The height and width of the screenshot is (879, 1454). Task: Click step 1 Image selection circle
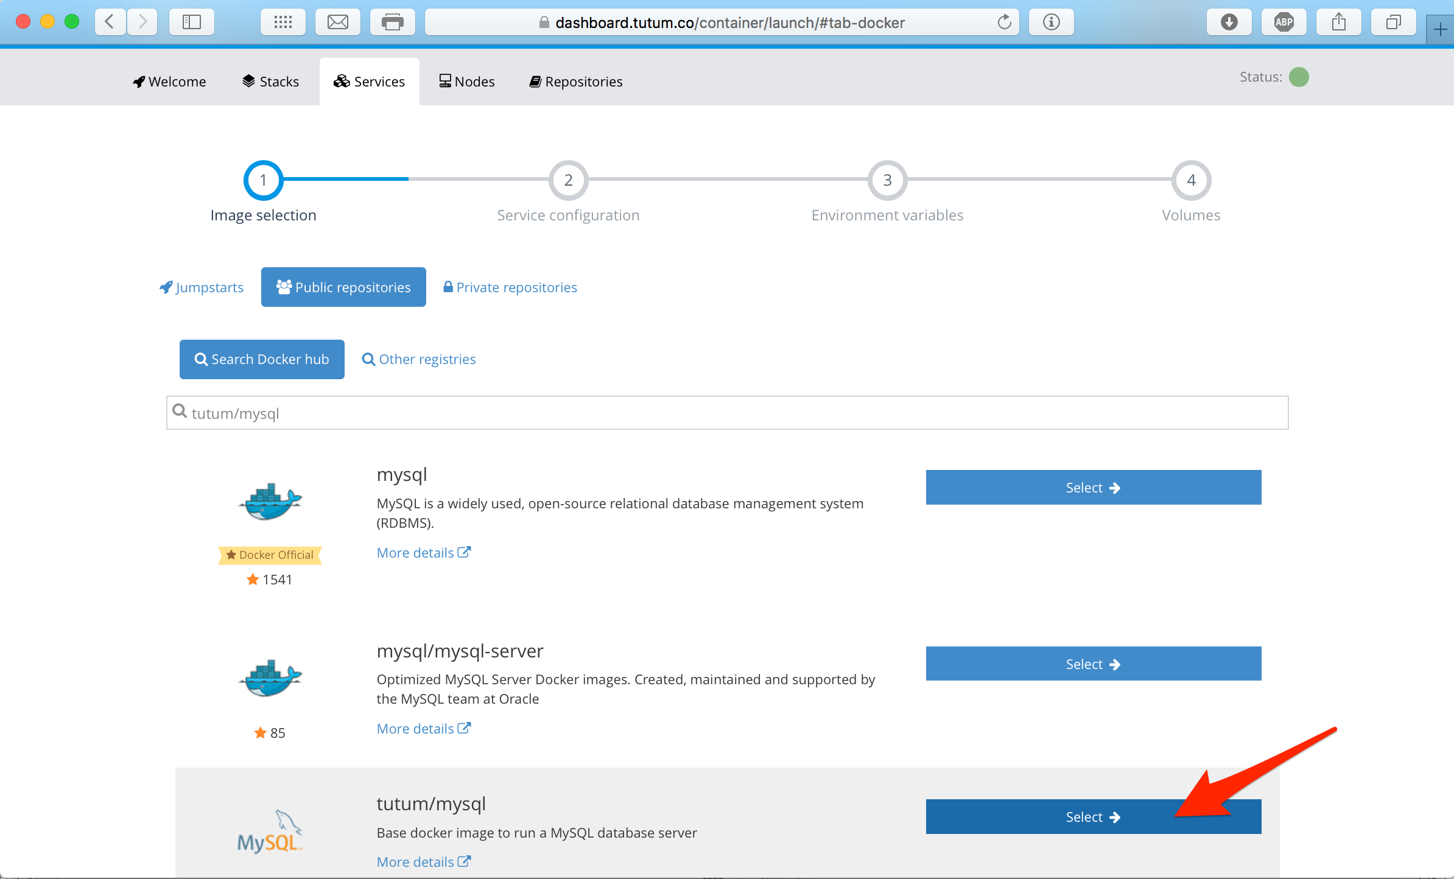pyautogui.click(x=263, y=180)
